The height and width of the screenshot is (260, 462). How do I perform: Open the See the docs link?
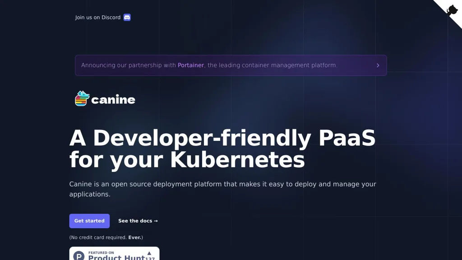(x=138, y=221)
